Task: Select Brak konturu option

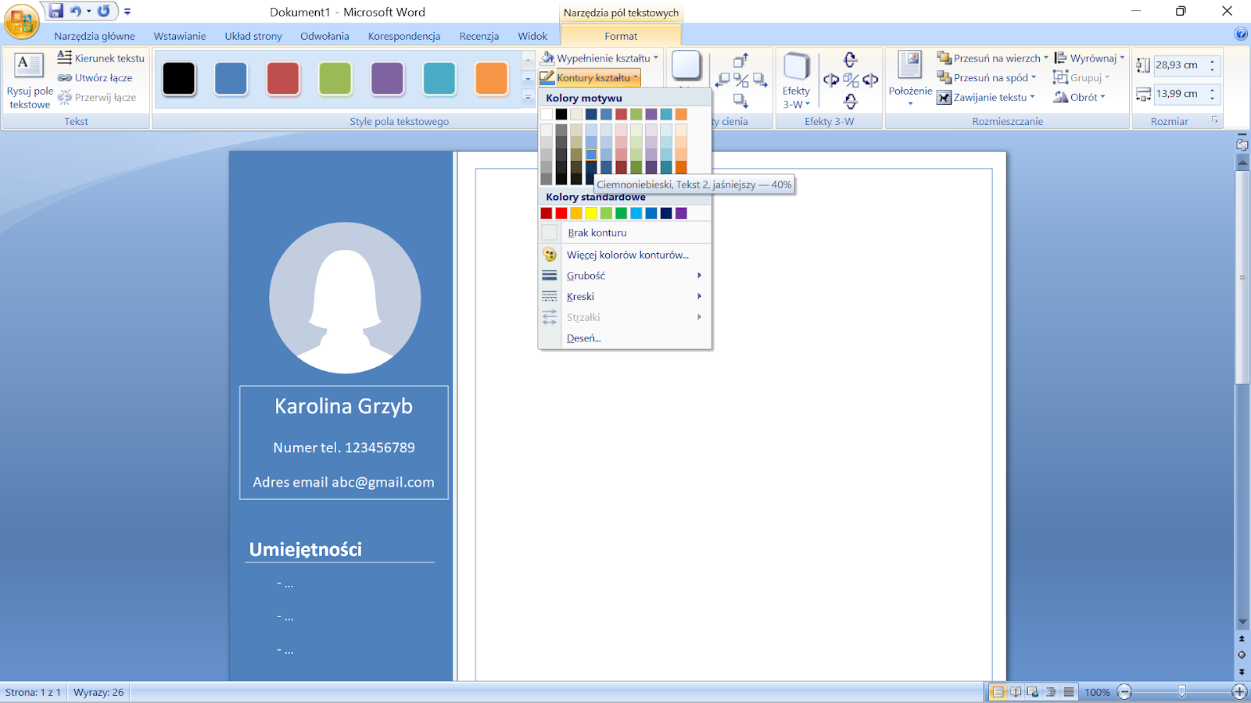Action: click(x=597, y=233)
